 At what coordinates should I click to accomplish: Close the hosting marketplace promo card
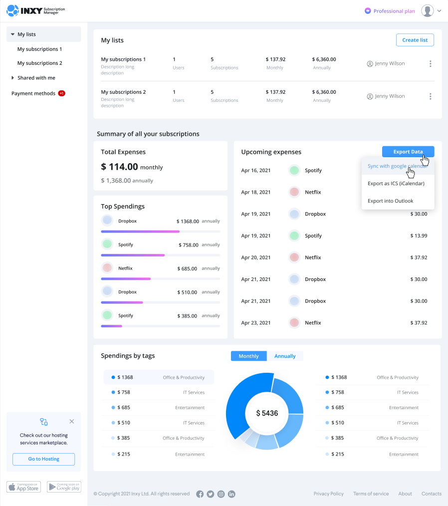[x=72, y=422]
